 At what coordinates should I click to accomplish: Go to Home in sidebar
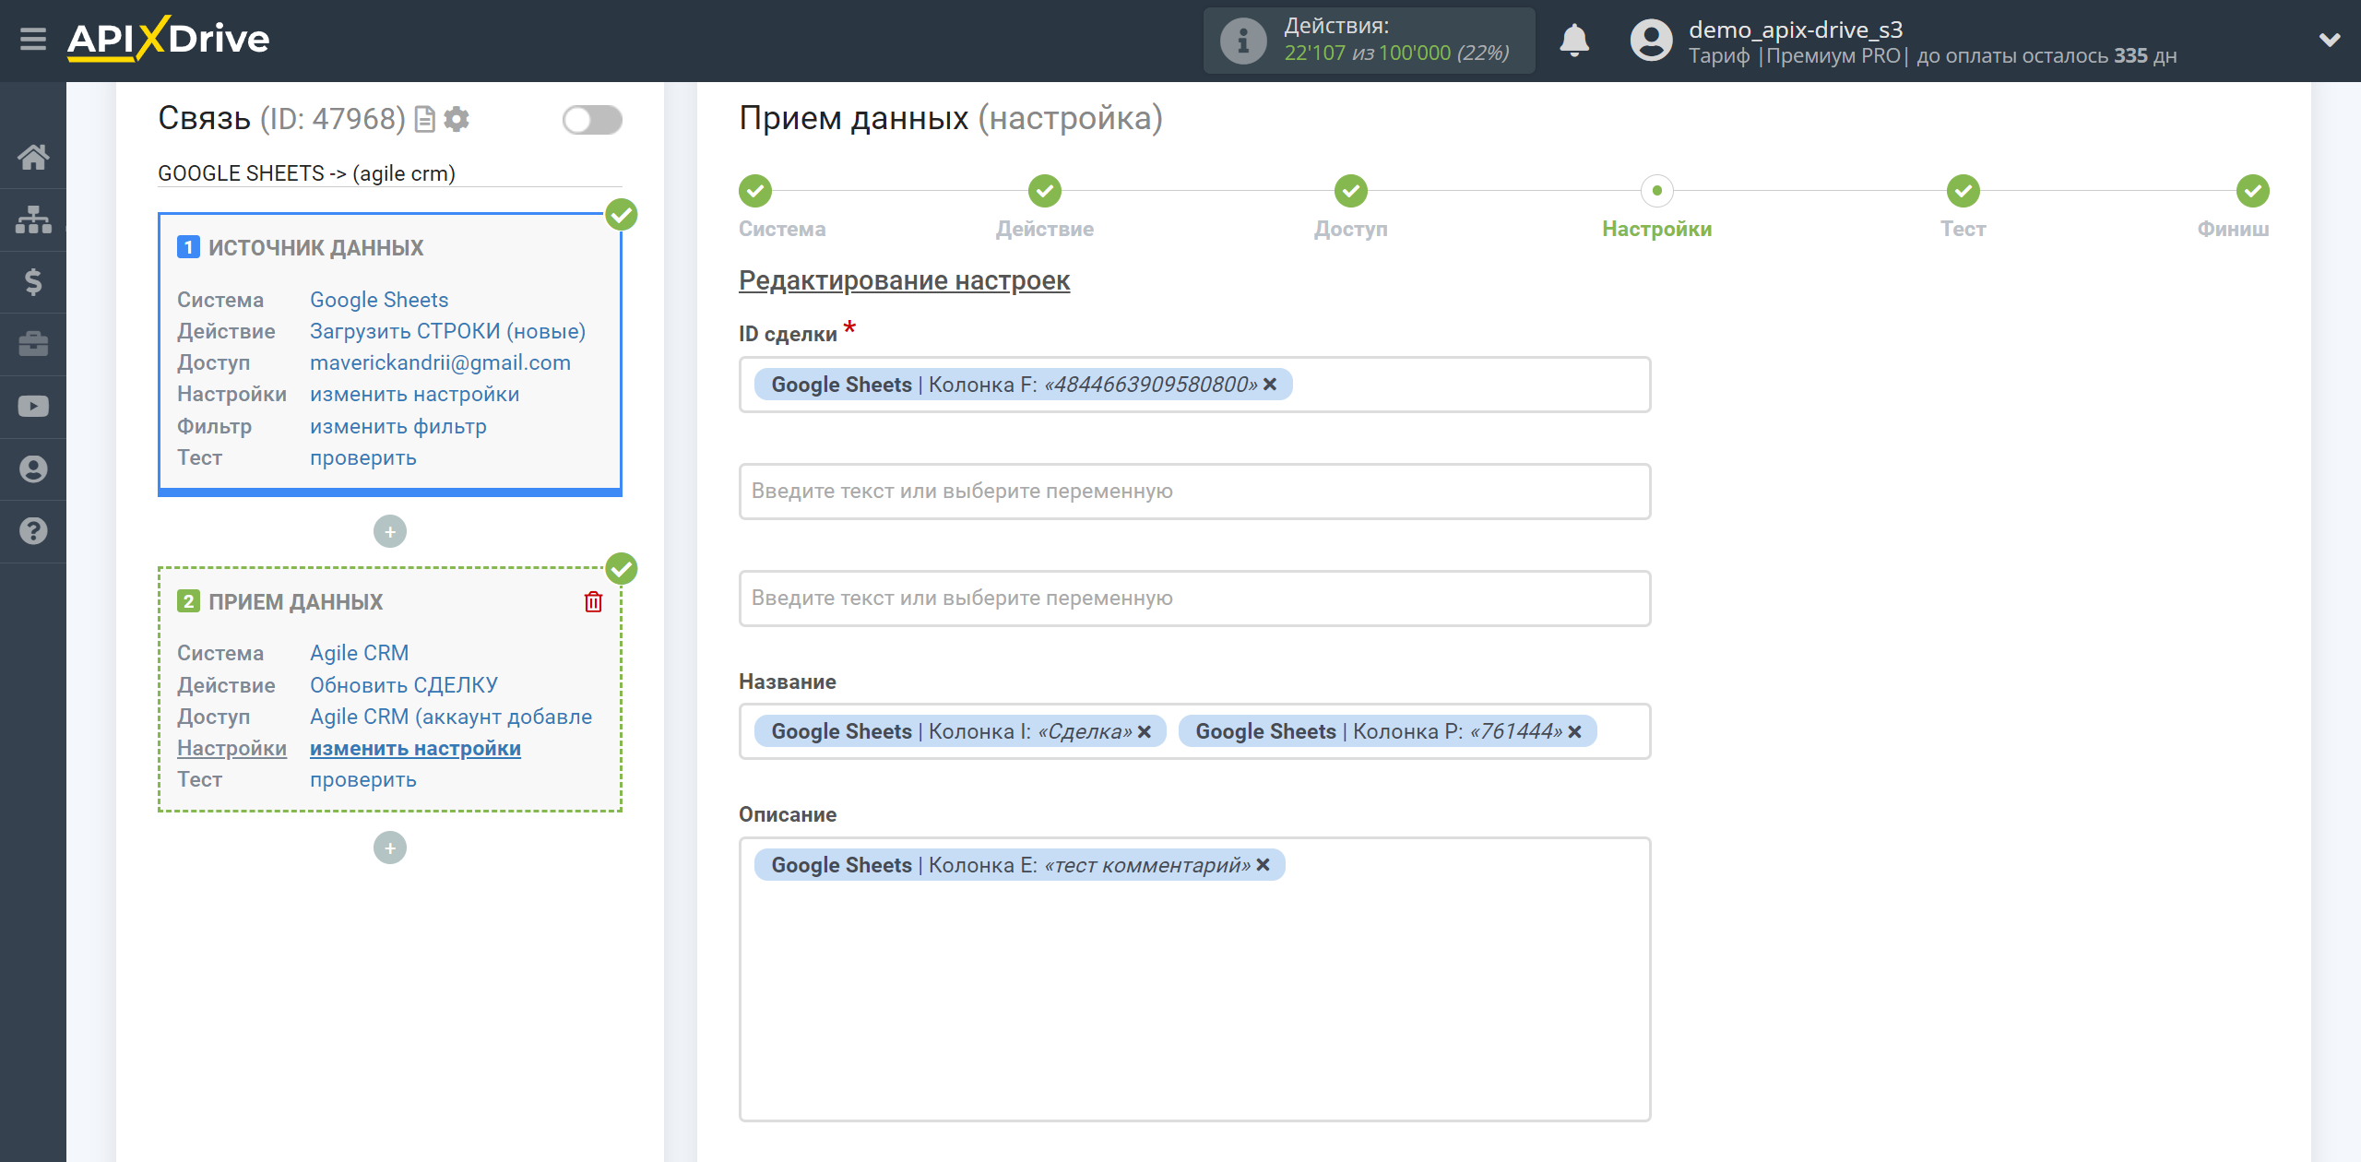(x=33, y=157)
